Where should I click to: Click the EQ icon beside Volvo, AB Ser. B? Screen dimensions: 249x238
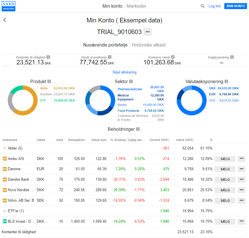click(x=5, y=200)
